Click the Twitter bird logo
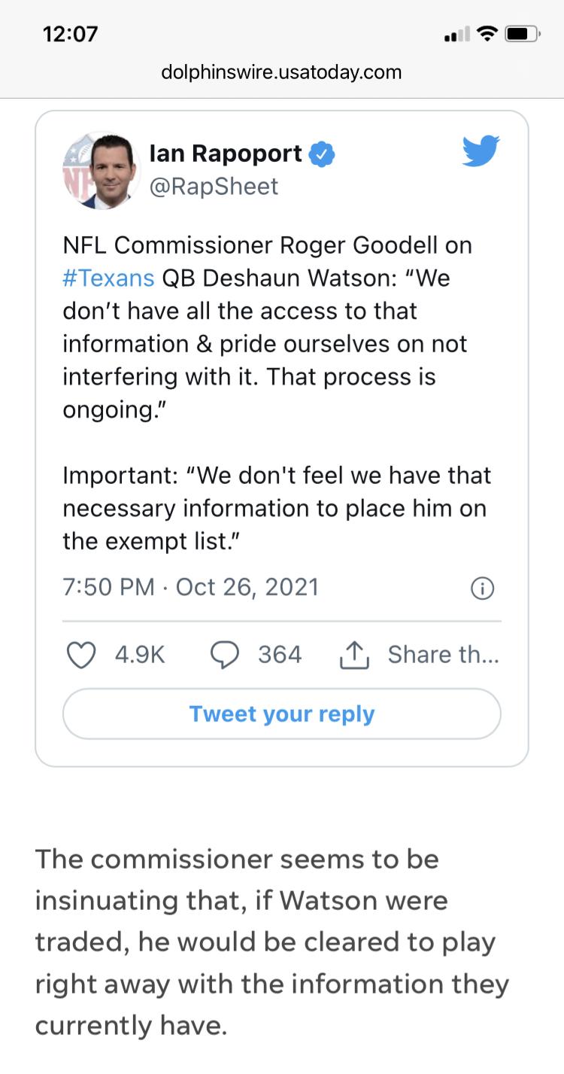This screenshot has height=1074, width=564. point(481,151)
